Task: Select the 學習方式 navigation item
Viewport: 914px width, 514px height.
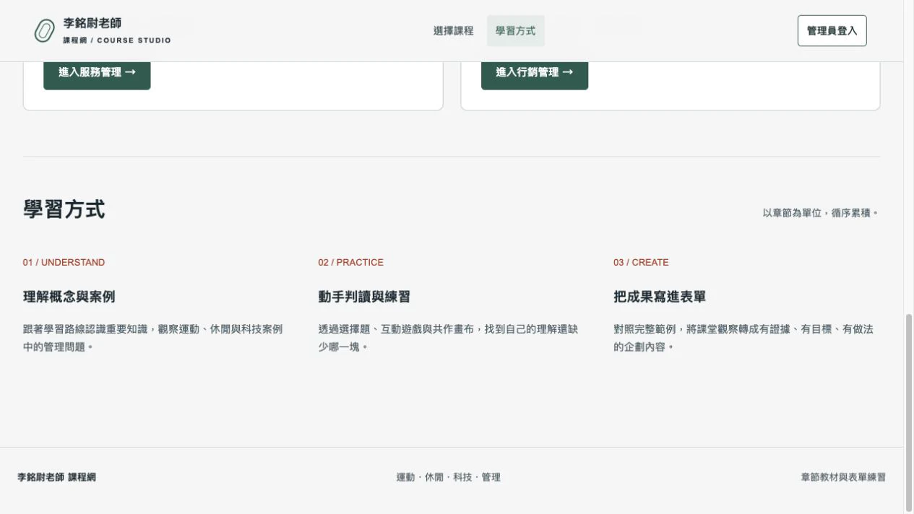Action: point(516,31)
